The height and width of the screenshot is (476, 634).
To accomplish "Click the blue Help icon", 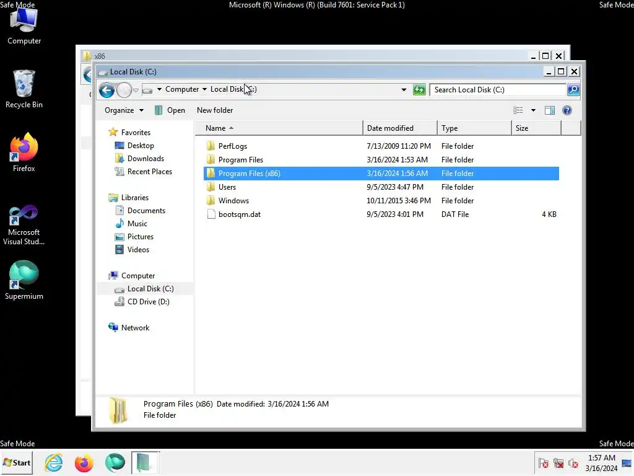I will click(x=567, y=110).
